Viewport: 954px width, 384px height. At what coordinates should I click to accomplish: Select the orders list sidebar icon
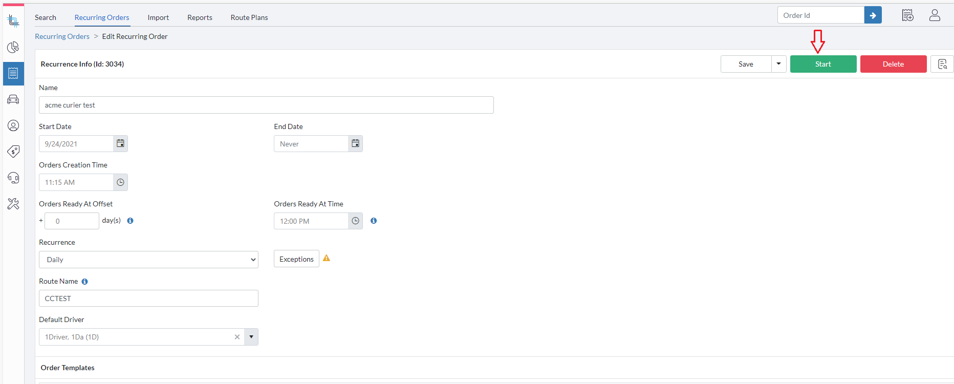click(13, 74)
